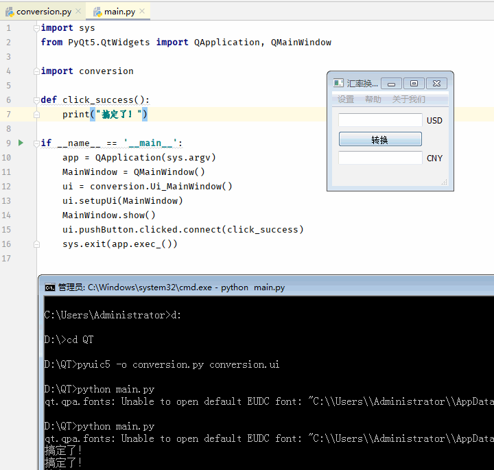Click 'import conversion' on line 4

pyautogui.click(x=87, y=71)
